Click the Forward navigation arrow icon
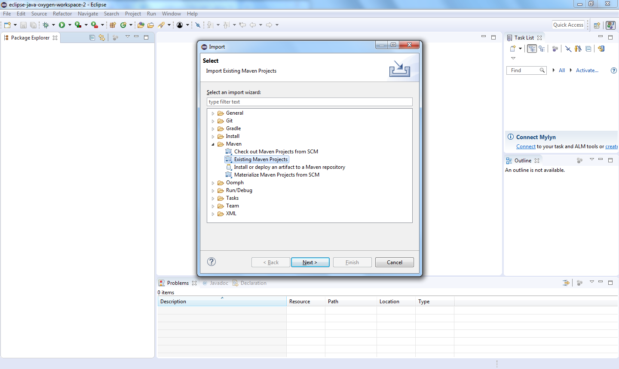The height and width of the screenshot is (369, 619). (269, 25)
